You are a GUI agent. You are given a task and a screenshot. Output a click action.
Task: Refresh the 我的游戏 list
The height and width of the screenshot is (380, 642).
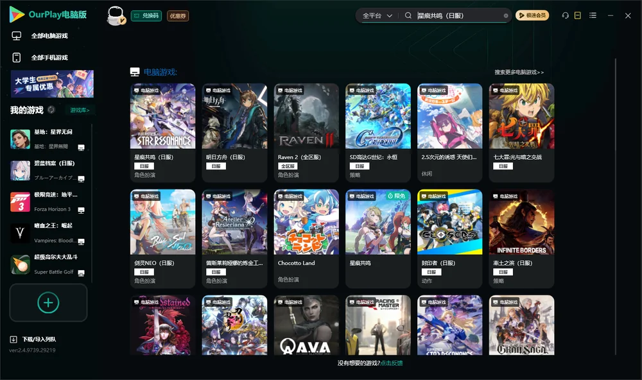tap(51, 110)
